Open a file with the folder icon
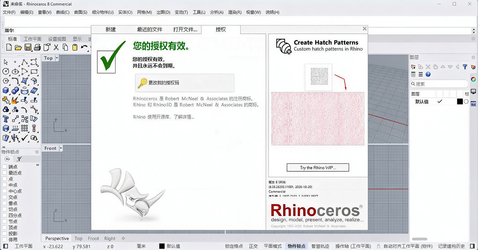The width and height of the screenshot is (478, 250). tap(18, 47)
